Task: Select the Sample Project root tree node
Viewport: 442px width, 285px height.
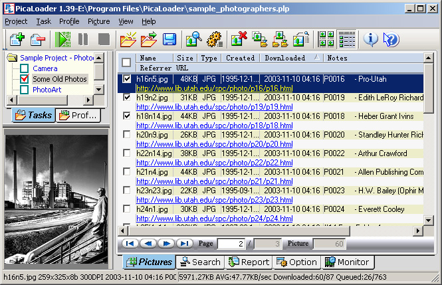Action: click(56, 58)
